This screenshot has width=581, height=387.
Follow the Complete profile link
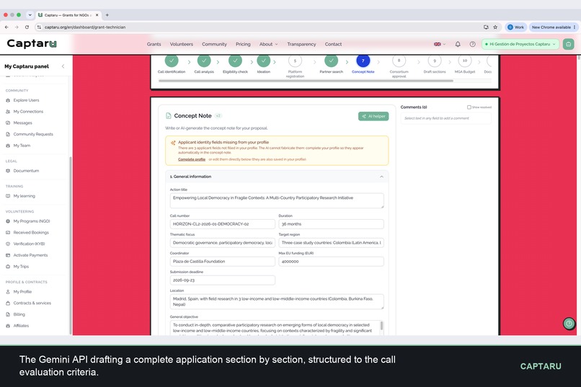pyautogui.click(x=192, y=159)
